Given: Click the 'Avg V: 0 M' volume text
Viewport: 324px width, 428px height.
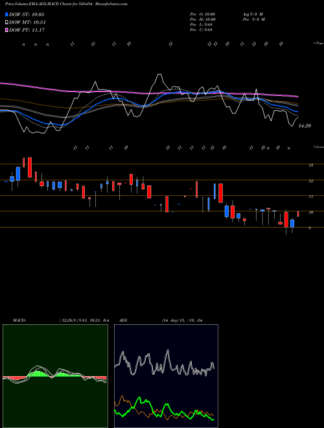Looking at the screenshot, I should [253, 14].
